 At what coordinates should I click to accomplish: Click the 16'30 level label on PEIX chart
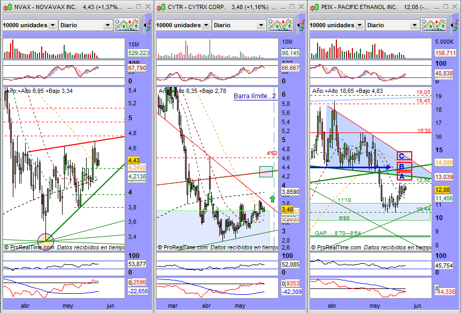click(424, 131)
